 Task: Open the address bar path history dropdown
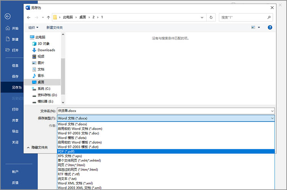pos(202,18)
